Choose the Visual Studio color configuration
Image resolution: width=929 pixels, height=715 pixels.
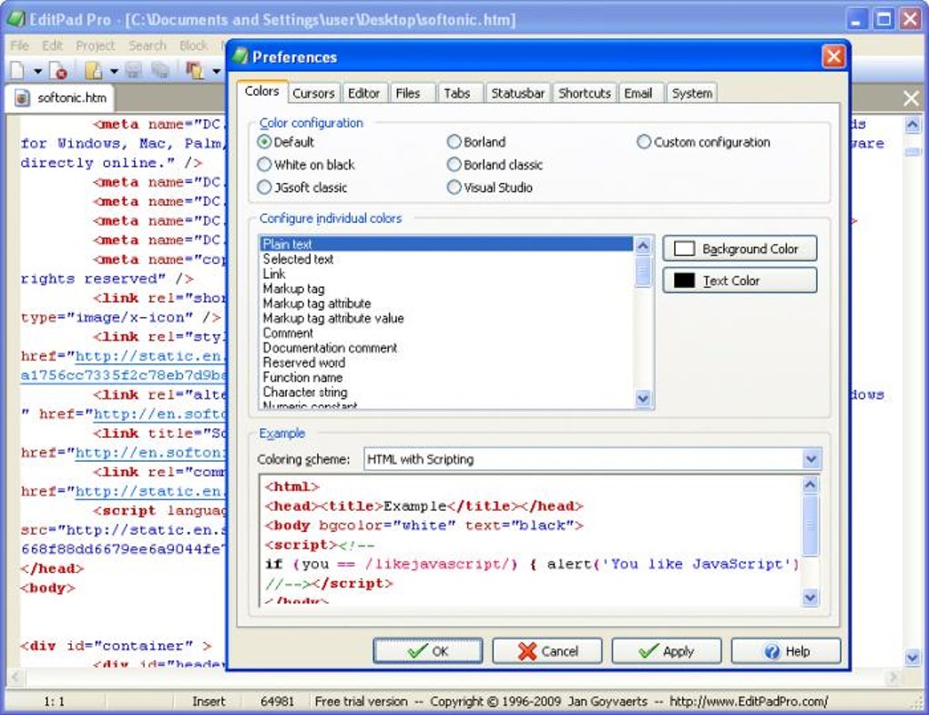pyautogui.click(x=490, y=188)
